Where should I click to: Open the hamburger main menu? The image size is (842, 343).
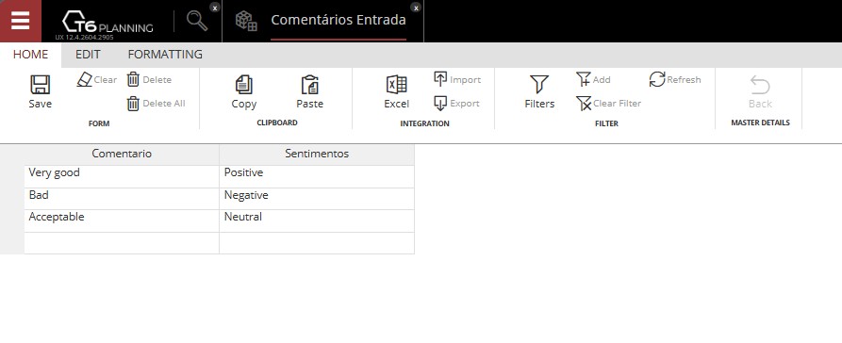click(21, 21)
